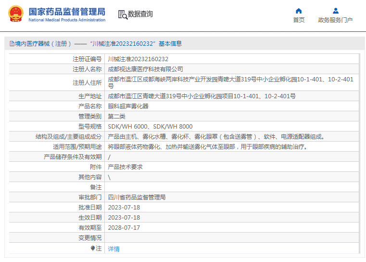Click 产品储存条件及有效期 label
The width and height of the screenshot is (366, 262).
(x=73, y=157)
